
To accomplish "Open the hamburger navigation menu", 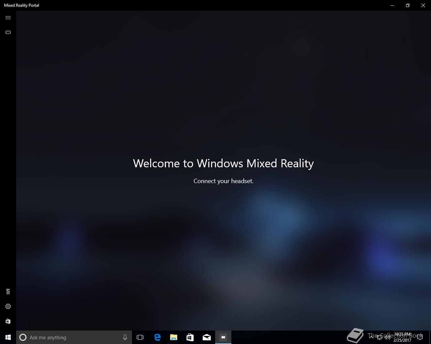I will [x=8, y=18].
